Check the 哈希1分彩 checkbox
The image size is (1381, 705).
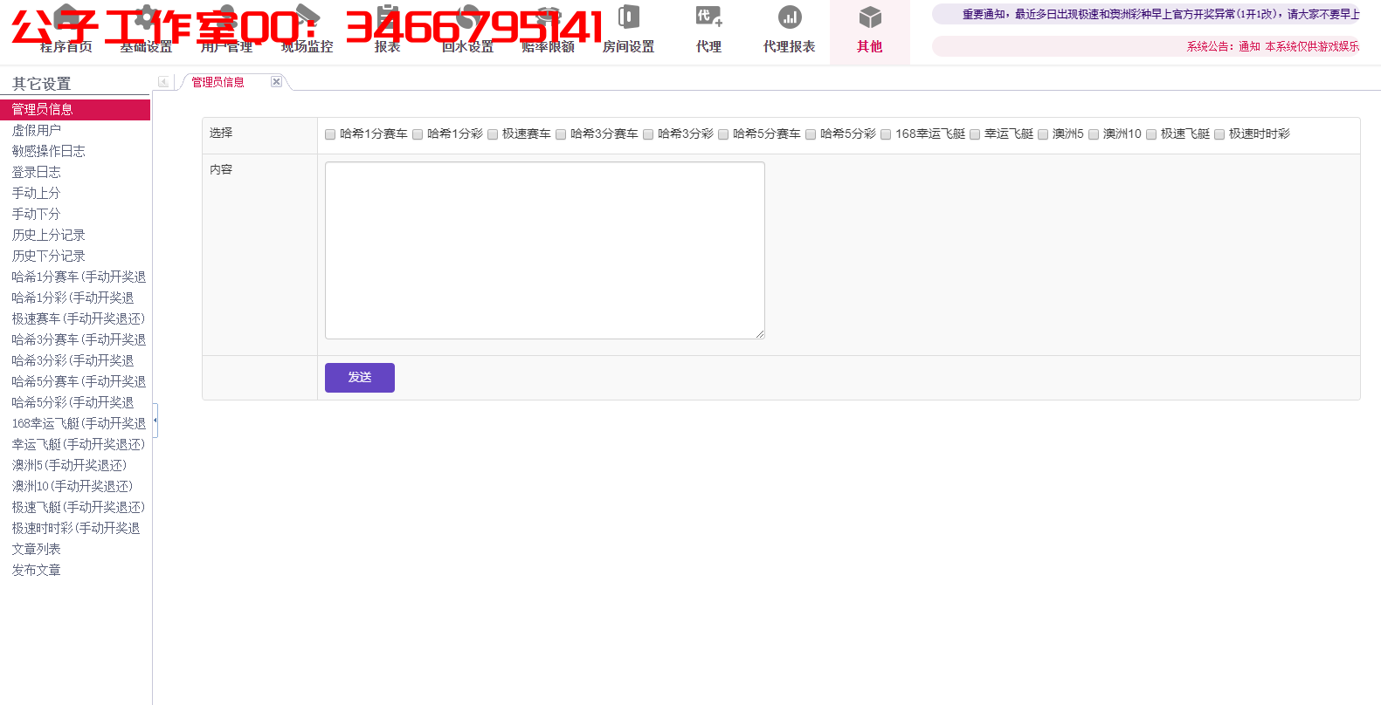418,134
